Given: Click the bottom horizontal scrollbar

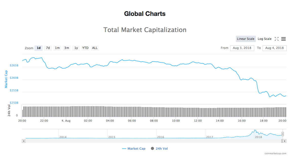Looking at the screenshot, I should point(152,141).
